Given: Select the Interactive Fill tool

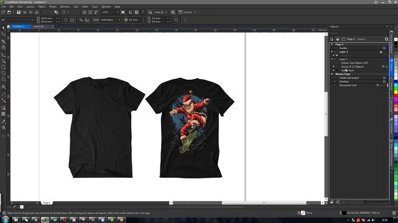Looking at the screenshot, I should tap(3, 128).
